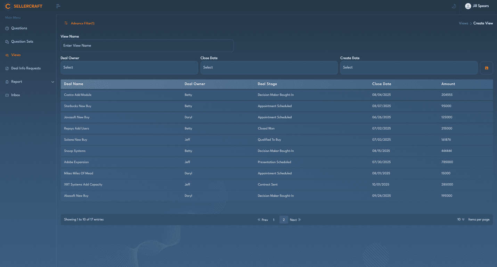The image size is (497, 267).
Task: Click the orange save view icon
Action: coord(486,68)
